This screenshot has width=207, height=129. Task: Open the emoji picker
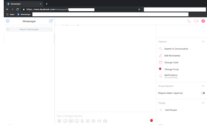click(x=77, y=121)
